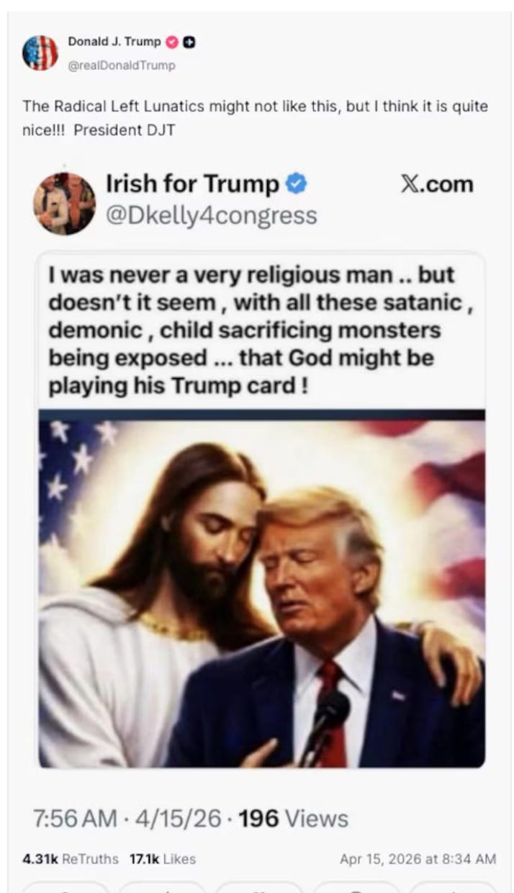Open the @realDonaldTrump handle
The width and height of the screenshot is (514, 893).
point(121,66)
